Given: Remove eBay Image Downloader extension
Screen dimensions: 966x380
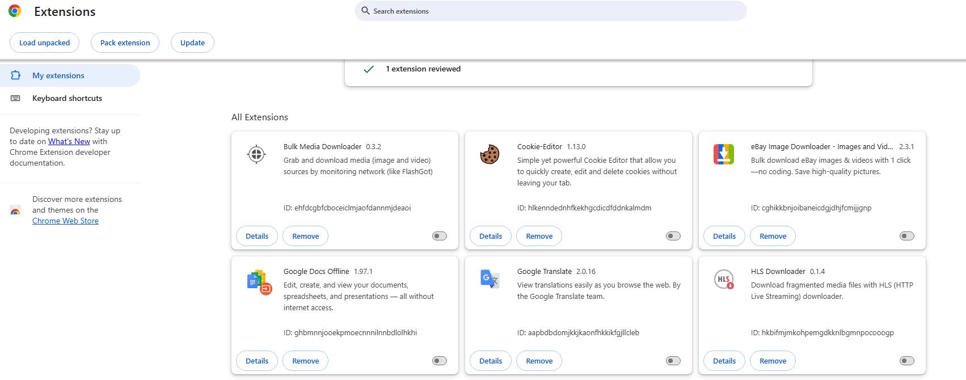Looking at the screenshot, I should tap(773, 236).
